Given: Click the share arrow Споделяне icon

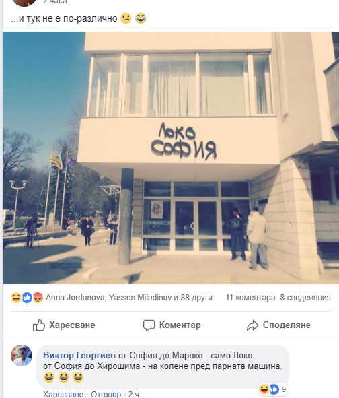Looking at the screenshot, I should (x=252, y=325).
